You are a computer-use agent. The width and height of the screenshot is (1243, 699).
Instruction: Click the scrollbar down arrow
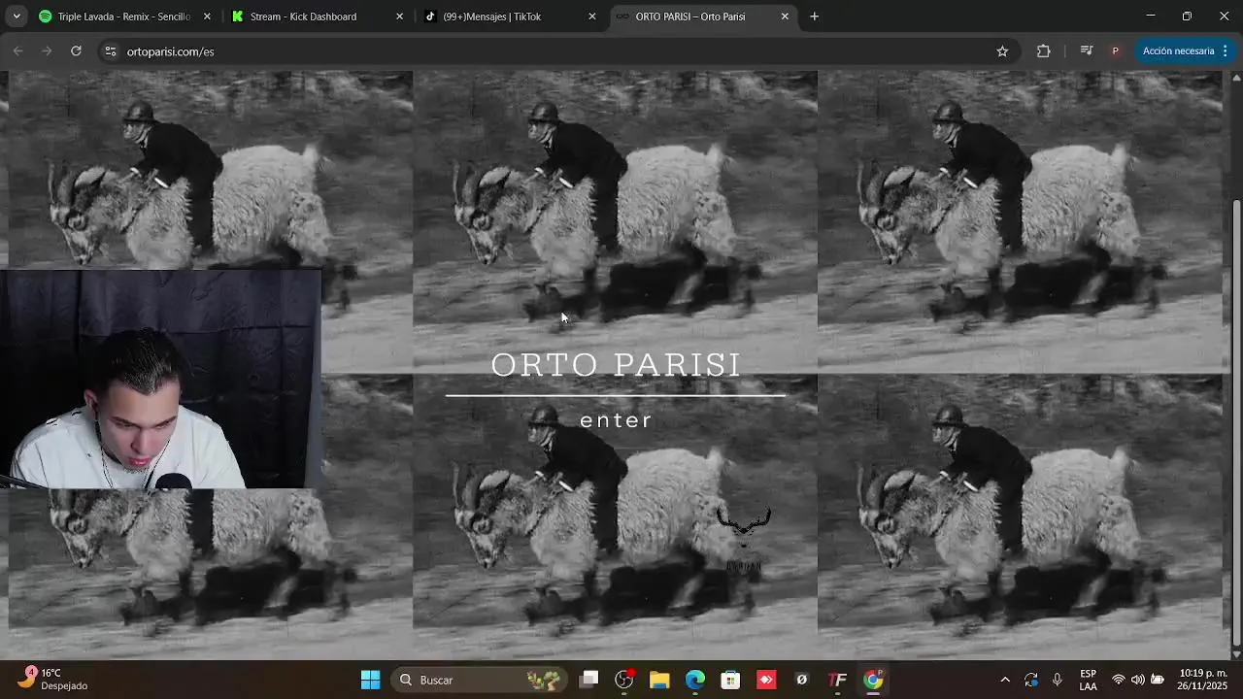[x=1236, y=654]
